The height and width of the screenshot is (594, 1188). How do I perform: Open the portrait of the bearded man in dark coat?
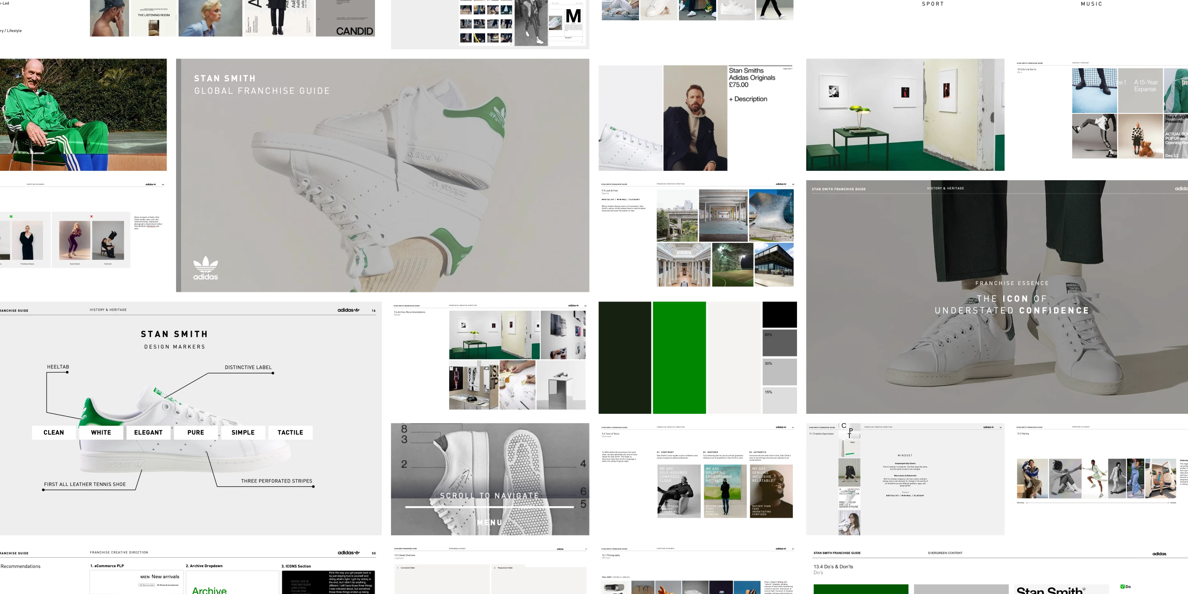[x=695, y=118]
